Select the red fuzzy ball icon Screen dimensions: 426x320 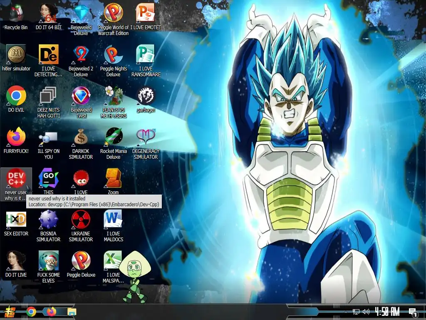coord(81,178)
